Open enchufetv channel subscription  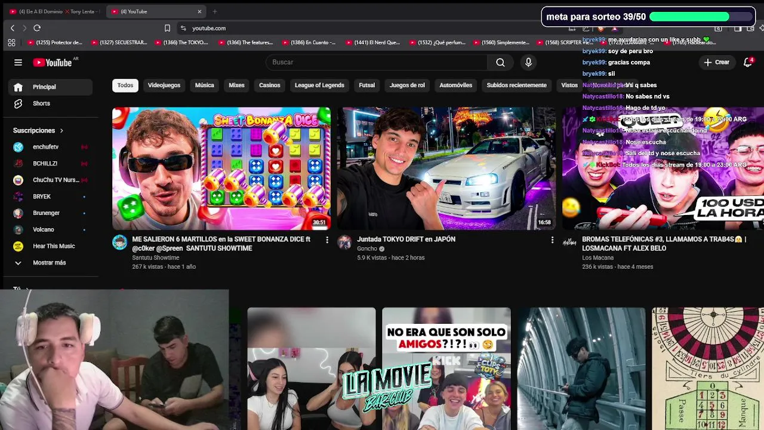51,147
